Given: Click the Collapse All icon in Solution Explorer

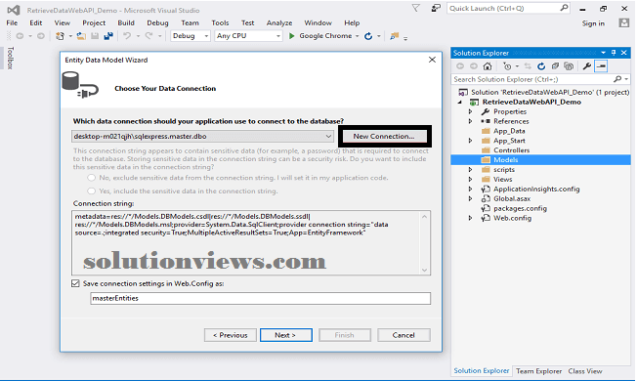Looking at the screenshot, I should click(x=555, y=66).
